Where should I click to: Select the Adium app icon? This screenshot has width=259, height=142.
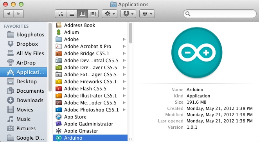pyautogui.click(x=59, y=32)
